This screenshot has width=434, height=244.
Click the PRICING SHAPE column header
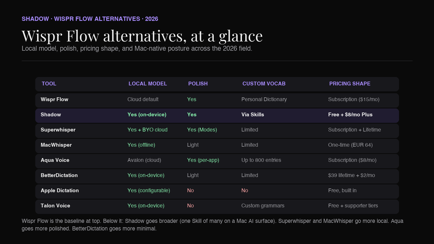pyautogui.click(x=350, y=84)
